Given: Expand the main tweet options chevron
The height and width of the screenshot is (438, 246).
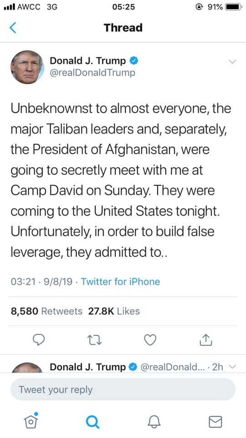Looking at the screenshot, I should [232, 62].
